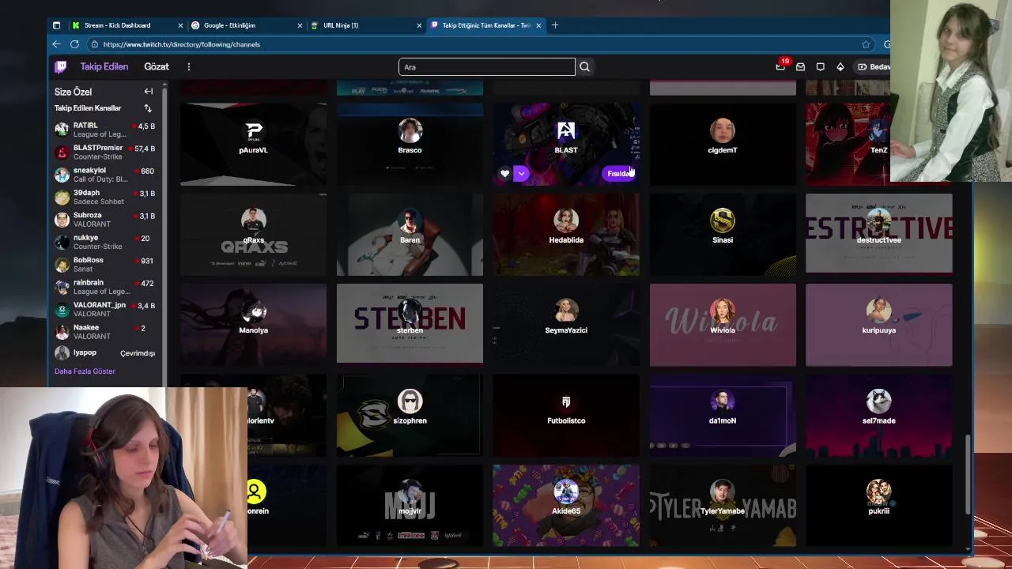Open the notifications inbox with 19 badge
The width and height of the screenshot is (1012, 569).
point(781,66)
